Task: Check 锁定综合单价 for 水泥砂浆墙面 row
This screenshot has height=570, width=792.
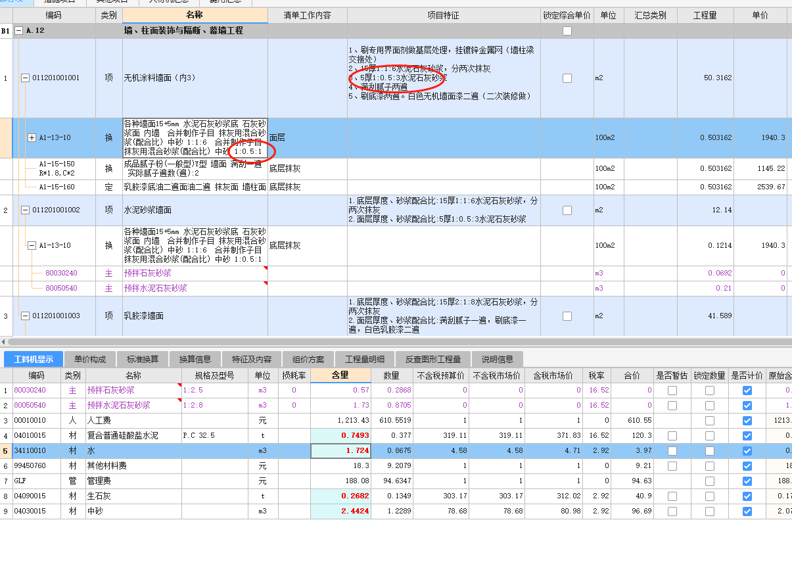Action: (567, 210)
